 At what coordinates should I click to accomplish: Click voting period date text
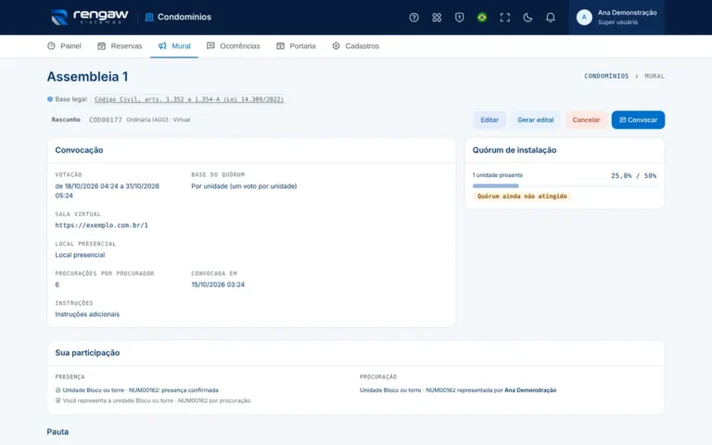pos(108,191)
